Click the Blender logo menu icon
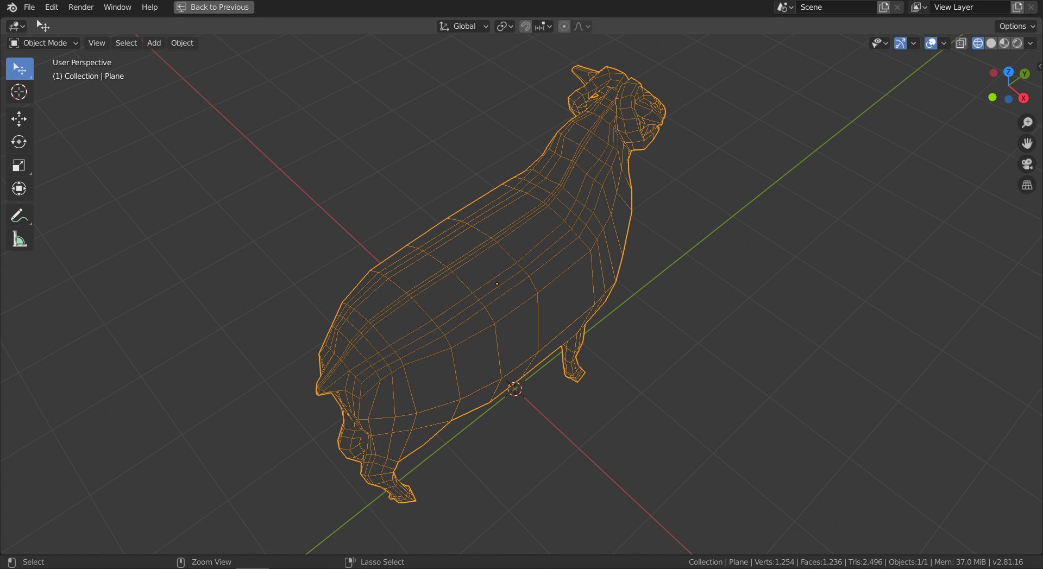 pyautogui.click(x=12, y=7)
